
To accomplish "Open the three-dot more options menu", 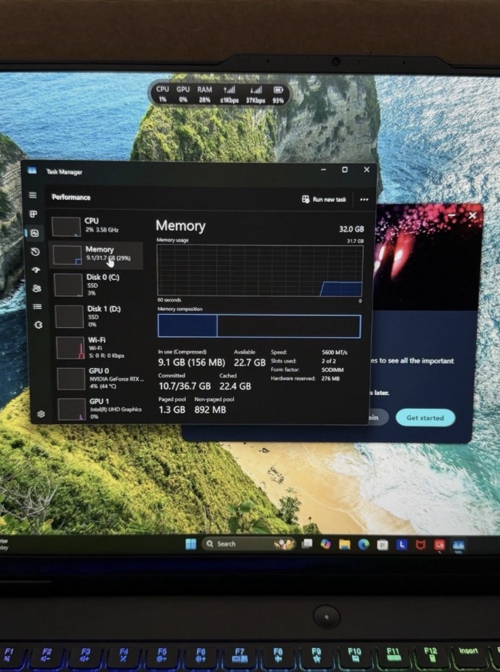I will tap(364, 199).
